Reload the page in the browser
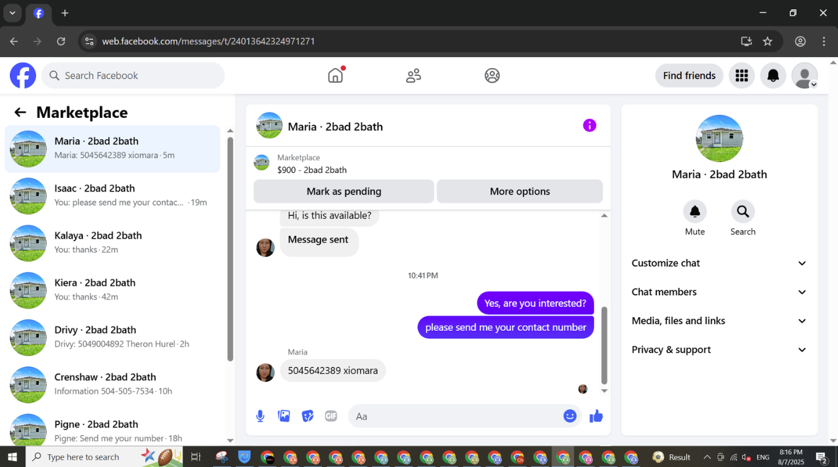The height and width of the screenshot is (467, 838). (x=61, y=41)
